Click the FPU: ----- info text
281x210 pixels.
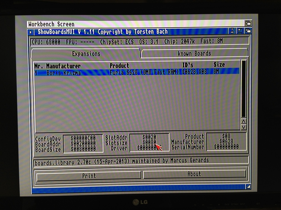click(80, 42)
